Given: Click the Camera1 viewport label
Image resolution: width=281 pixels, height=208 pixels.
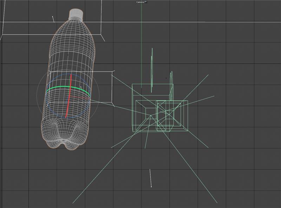Looking at the screenshot, I should [x=141, y=2].
